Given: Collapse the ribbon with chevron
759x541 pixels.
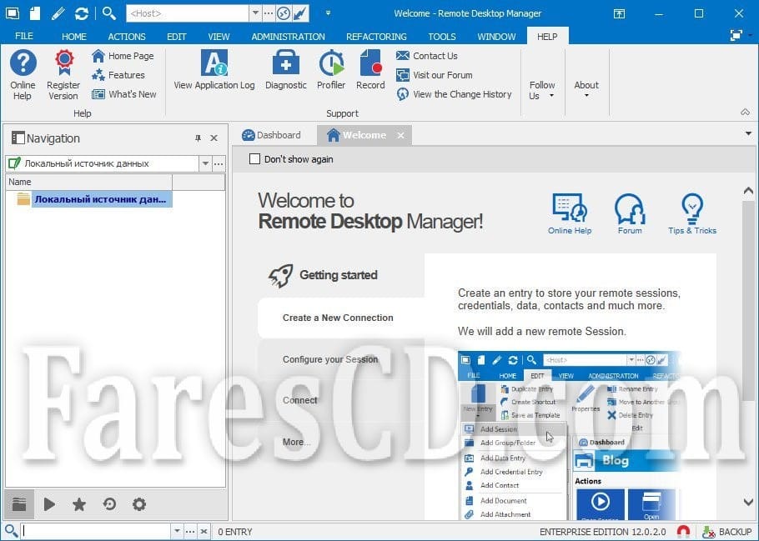Looking at the screenshot, I should point(745,113).
